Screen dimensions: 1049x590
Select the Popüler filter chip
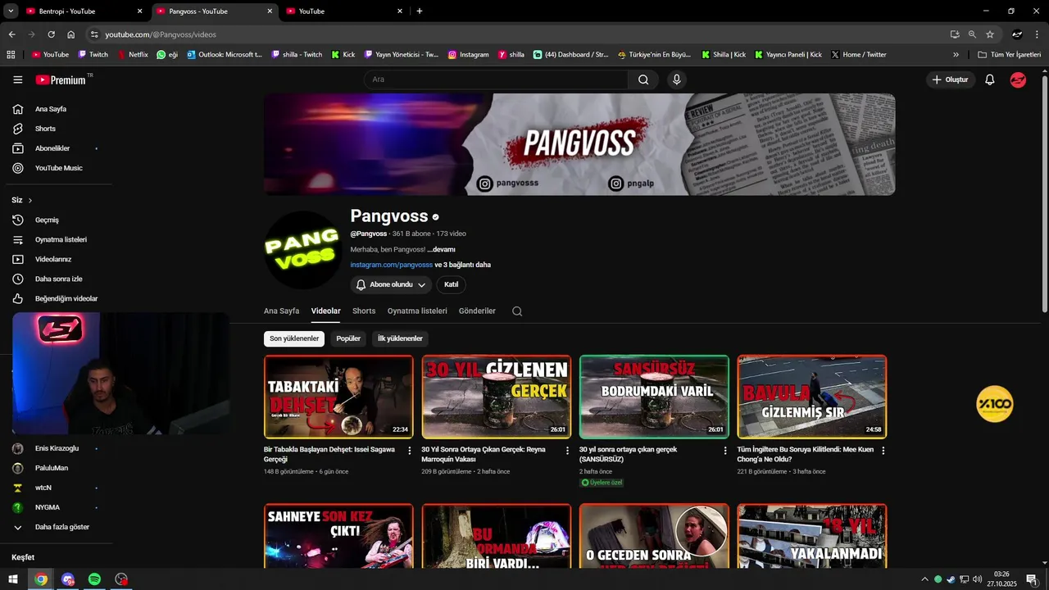(348, 339)
